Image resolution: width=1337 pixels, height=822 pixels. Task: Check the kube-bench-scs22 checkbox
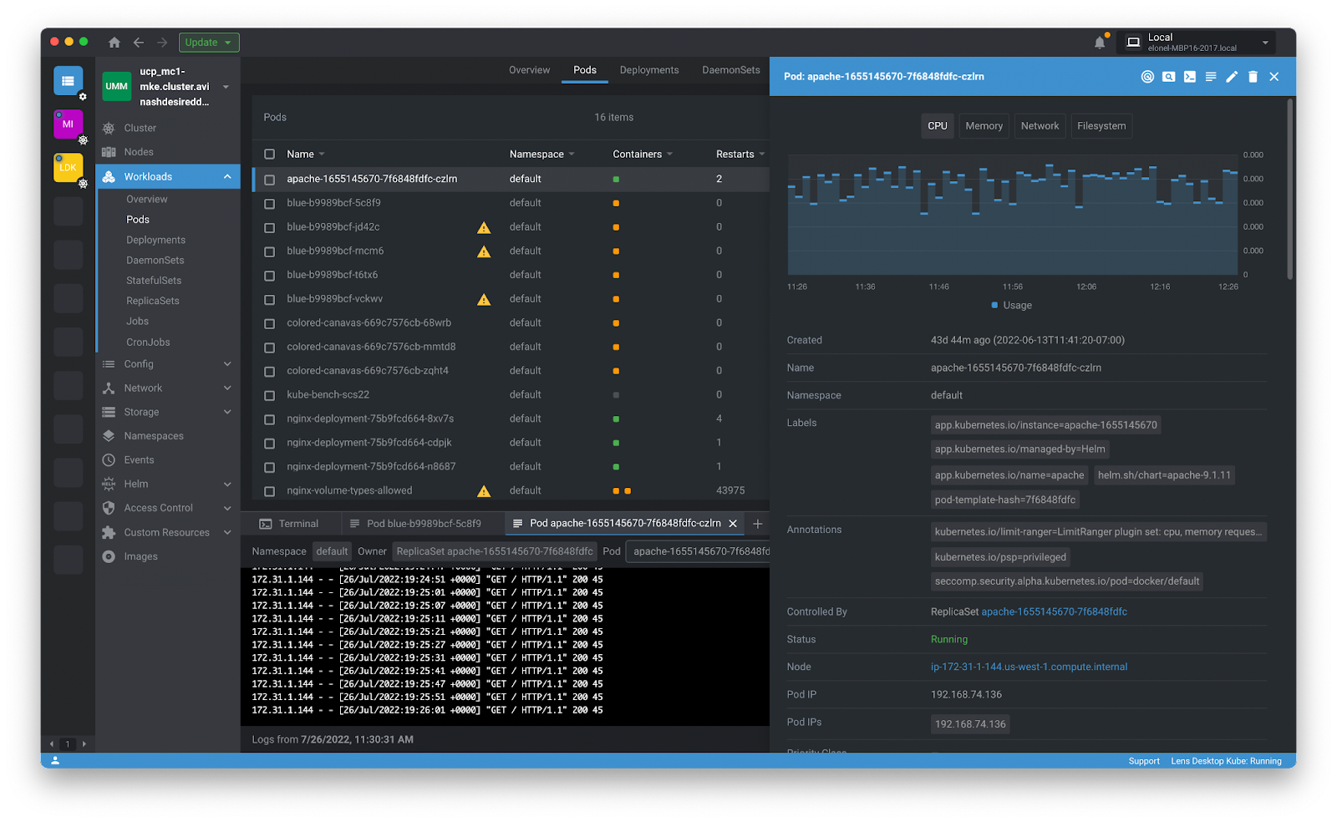pos(269,395)
